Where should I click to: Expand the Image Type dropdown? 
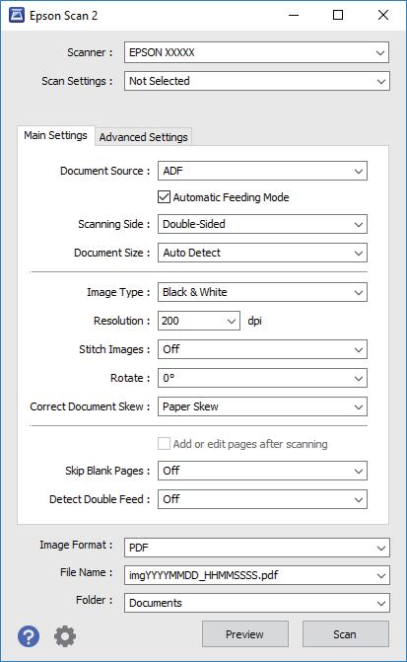262,292
